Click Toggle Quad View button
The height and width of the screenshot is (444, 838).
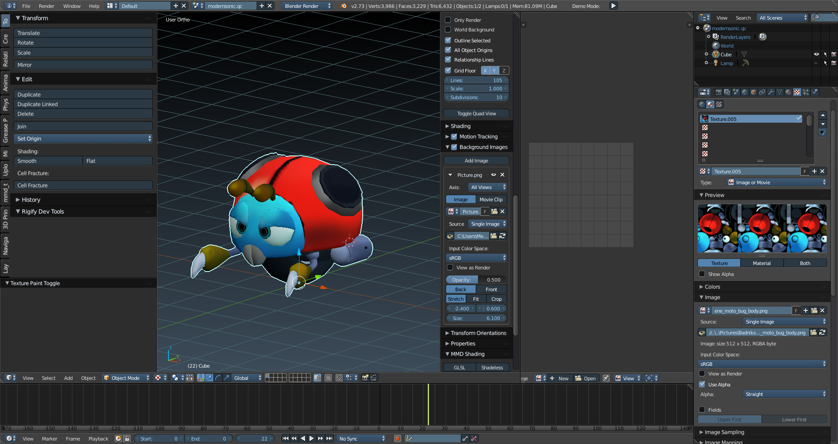(x=476, y=113)
